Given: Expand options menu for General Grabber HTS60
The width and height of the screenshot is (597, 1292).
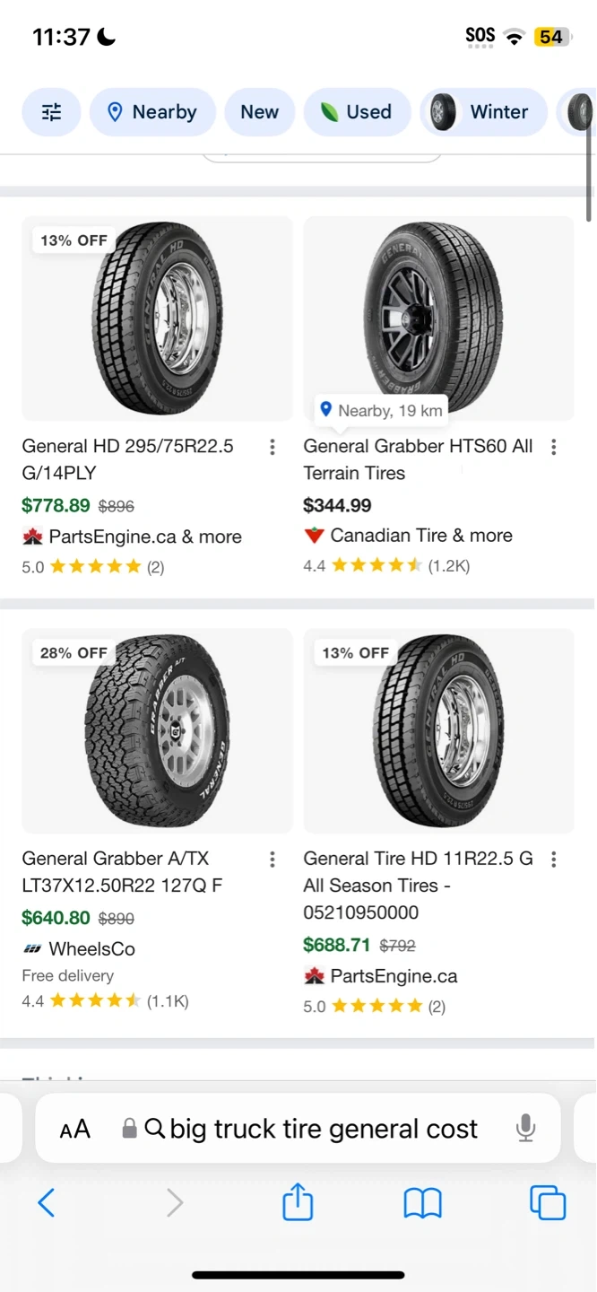Looking at the screenshot, I should 554,447.
